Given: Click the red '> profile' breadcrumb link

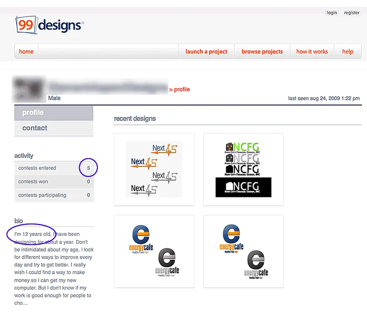Looking at the screenshot, I should point(179,89).
